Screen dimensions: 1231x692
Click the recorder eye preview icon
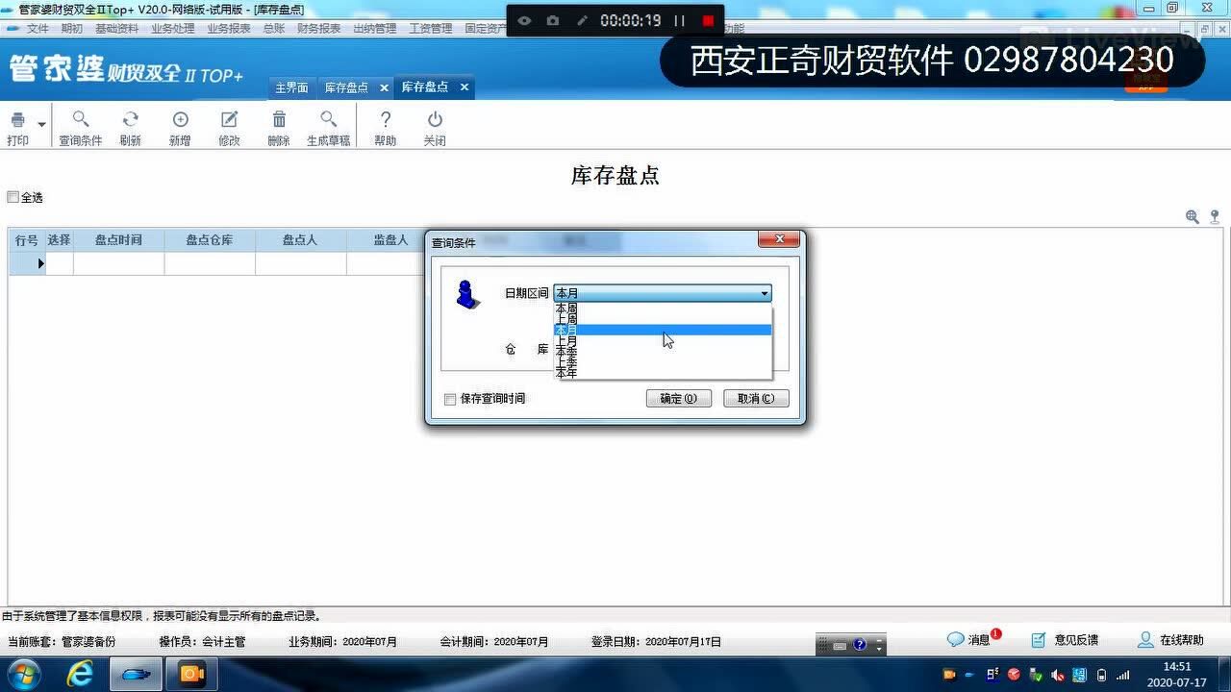tap(524, 20)
